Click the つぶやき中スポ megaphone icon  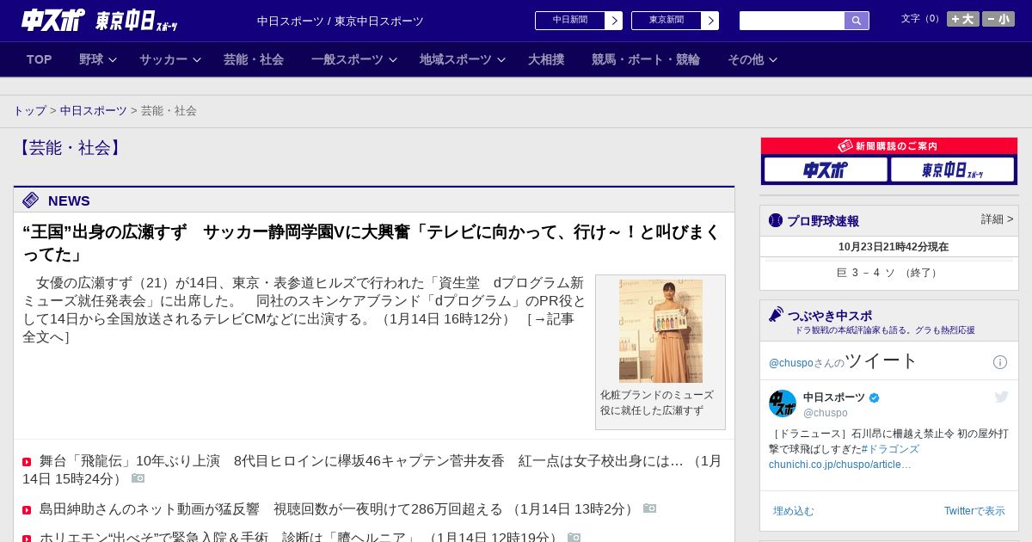(777, 314)
